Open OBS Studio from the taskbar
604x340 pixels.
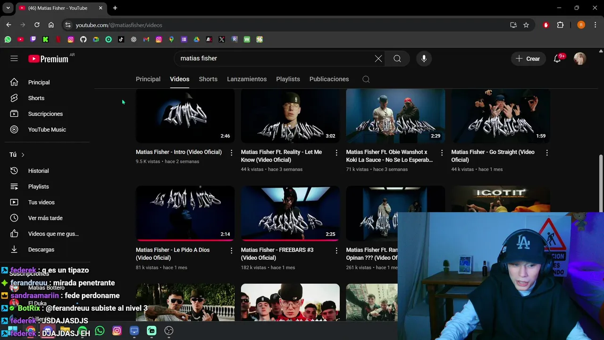click(169, 331)
